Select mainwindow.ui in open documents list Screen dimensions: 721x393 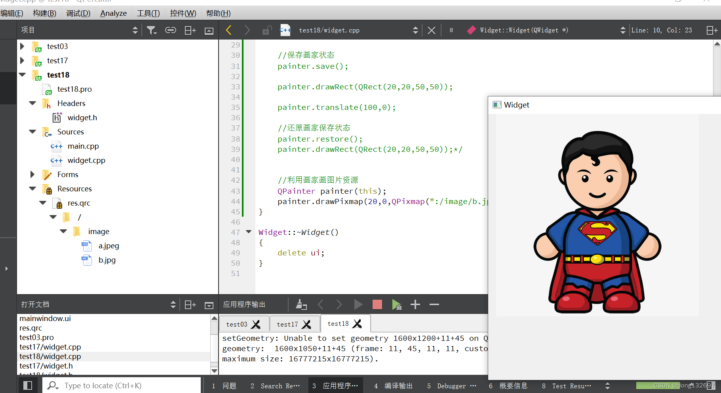tap(45, 318)
